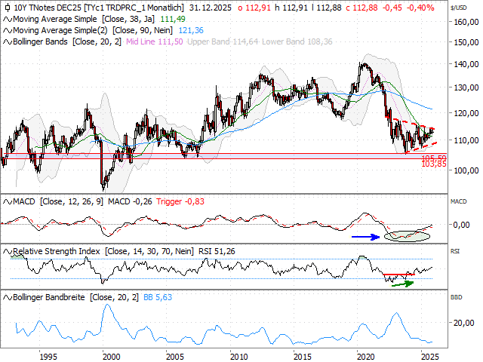Click the $/USD label on price axis
Viewport: 483px width, 362px height.
pos(458,6)
